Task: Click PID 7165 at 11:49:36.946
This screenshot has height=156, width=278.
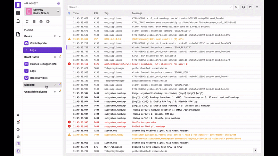Action: [x=97, y=131]
